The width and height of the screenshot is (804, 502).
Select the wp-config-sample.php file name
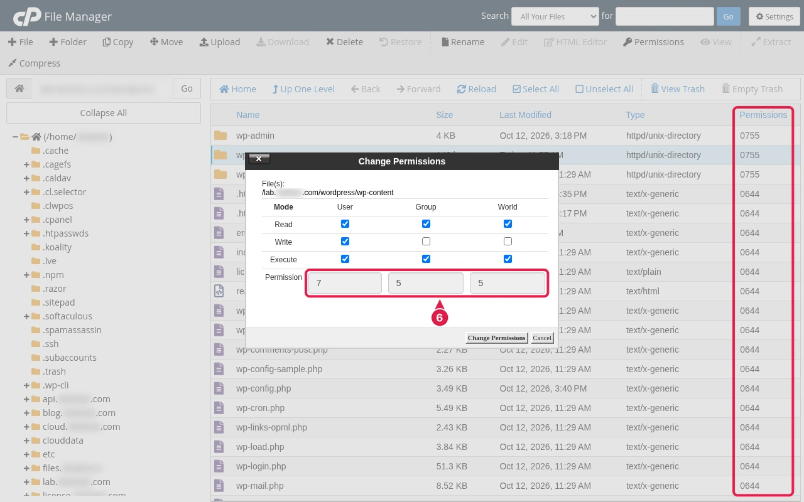point(279,369)
